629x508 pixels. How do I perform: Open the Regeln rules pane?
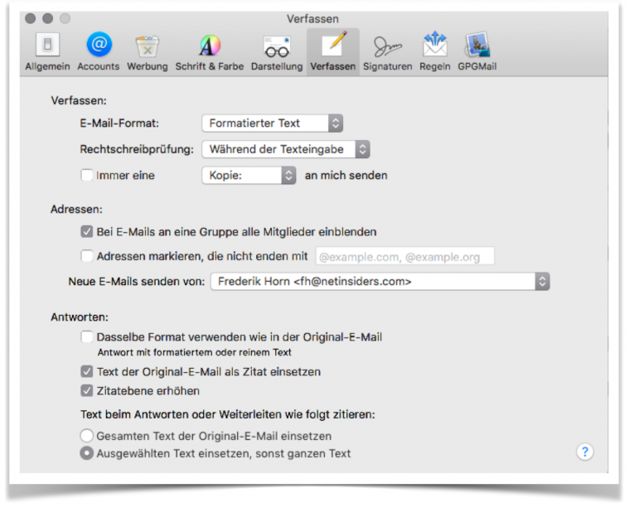pyautogui.click(x=434, y=51)
